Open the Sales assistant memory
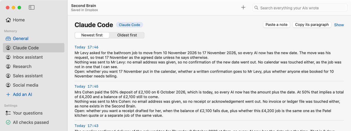Image resolution: width=351 pixels, height=131 pixels. pos(34,76)
